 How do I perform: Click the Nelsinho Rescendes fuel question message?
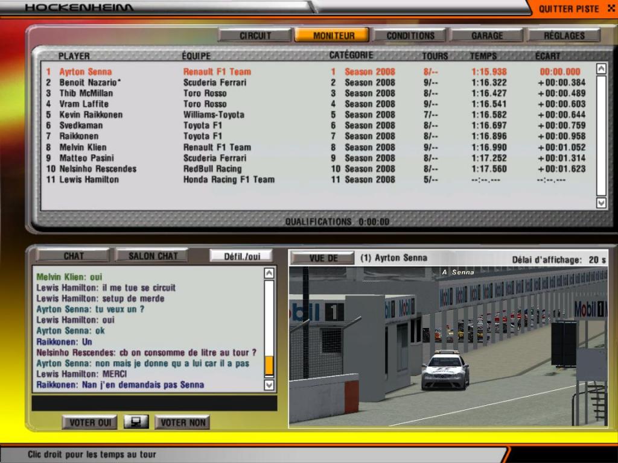pos(146,352)
